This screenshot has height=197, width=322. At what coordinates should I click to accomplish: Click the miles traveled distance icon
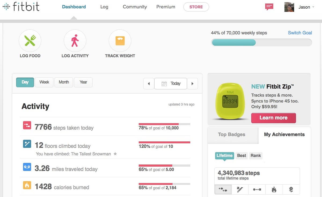[27, 167]
